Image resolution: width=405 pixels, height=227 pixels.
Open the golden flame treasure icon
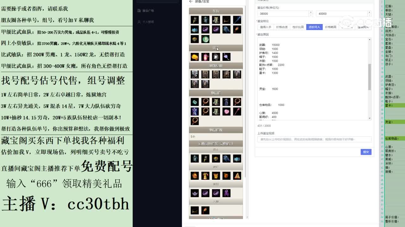[195, 57]
